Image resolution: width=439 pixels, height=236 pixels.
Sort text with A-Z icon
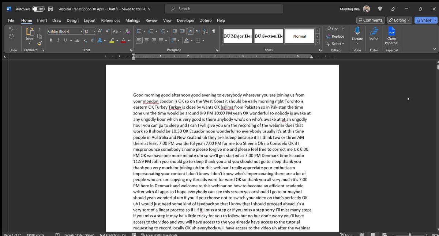click(206, 31)
